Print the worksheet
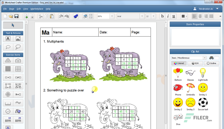The image size is (224, 129). pos(85,16)
